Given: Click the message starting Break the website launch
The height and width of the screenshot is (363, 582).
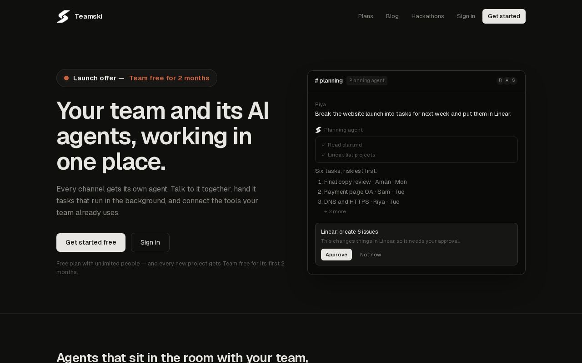Looking at the screenshot, I should 413,114.
